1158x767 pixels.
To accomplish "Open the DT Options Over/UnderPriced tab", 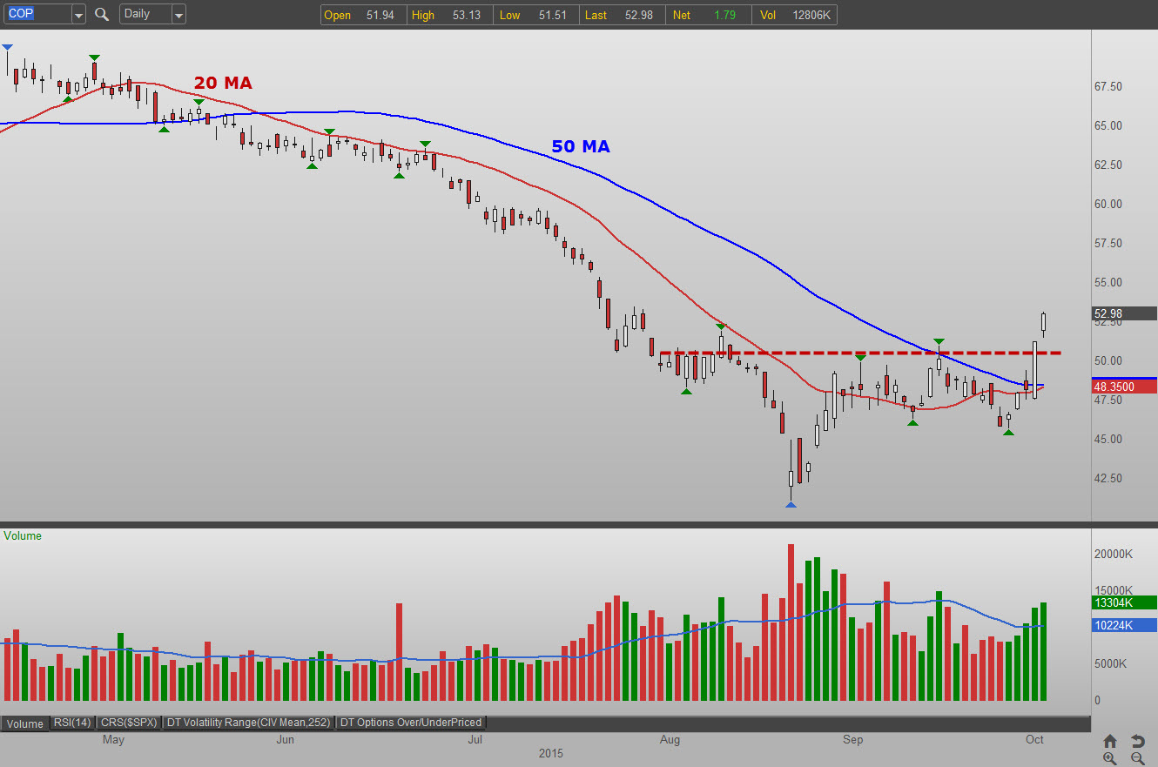I will click(410, 723).
